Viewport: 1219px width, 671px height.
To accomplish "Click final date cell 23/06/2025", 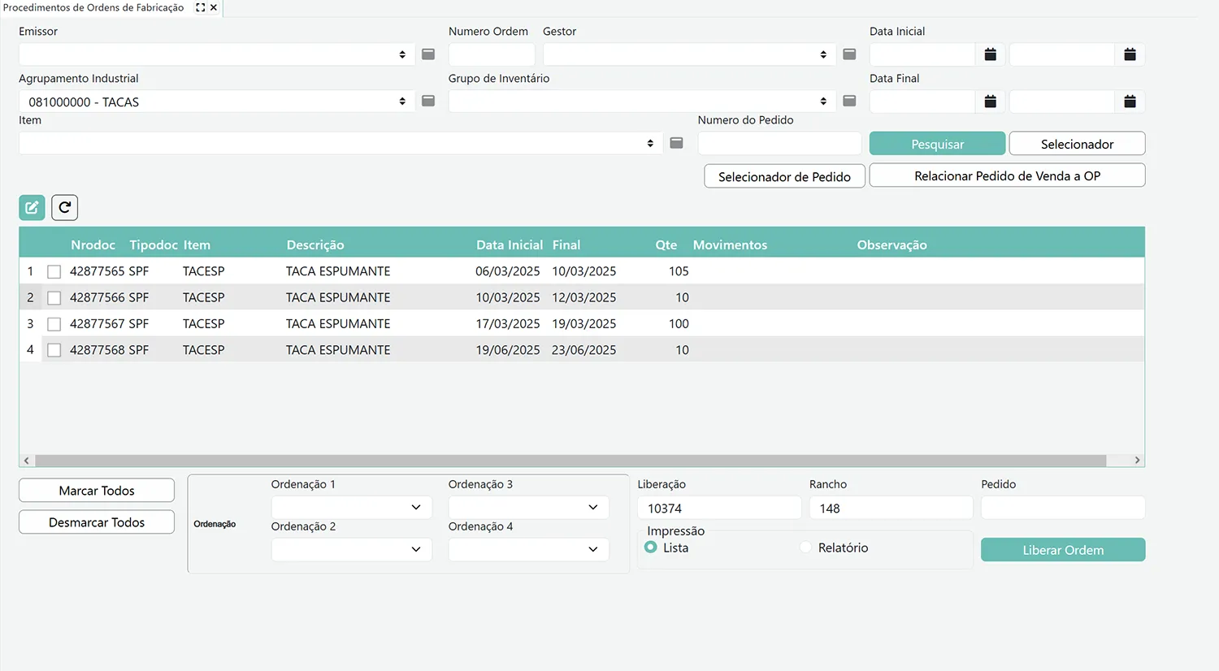I will (583, 350).
